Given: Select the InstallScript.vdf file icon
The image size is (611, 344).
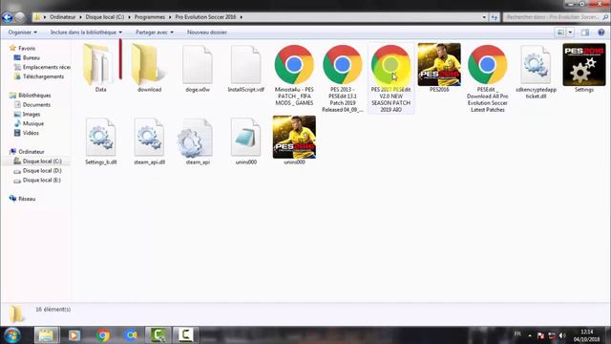Looking at the screenshot, I should pyautogui.click(x=246, y=65).
